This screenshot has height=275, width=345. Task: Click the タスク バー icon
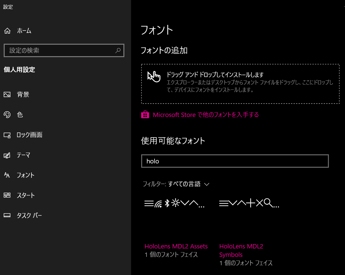tap(7, 215)
